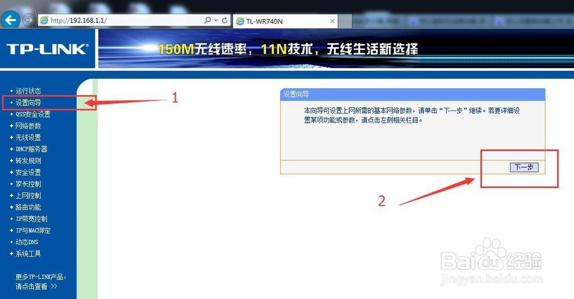The height and width of the screenshot is (299, 574).
Task: Open 动态DNS in the sidebar
Action: click(x=27, y=242)
